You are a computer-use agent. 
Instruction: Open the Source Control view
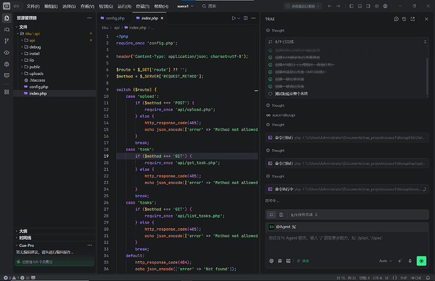(7, 41)
